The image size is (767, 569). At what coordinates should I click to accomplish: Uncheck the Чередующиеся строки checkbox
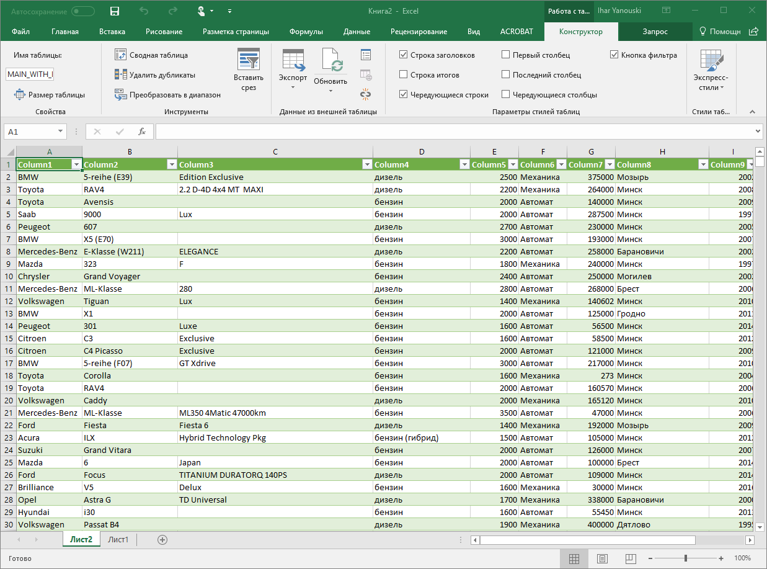click(404, 94)
